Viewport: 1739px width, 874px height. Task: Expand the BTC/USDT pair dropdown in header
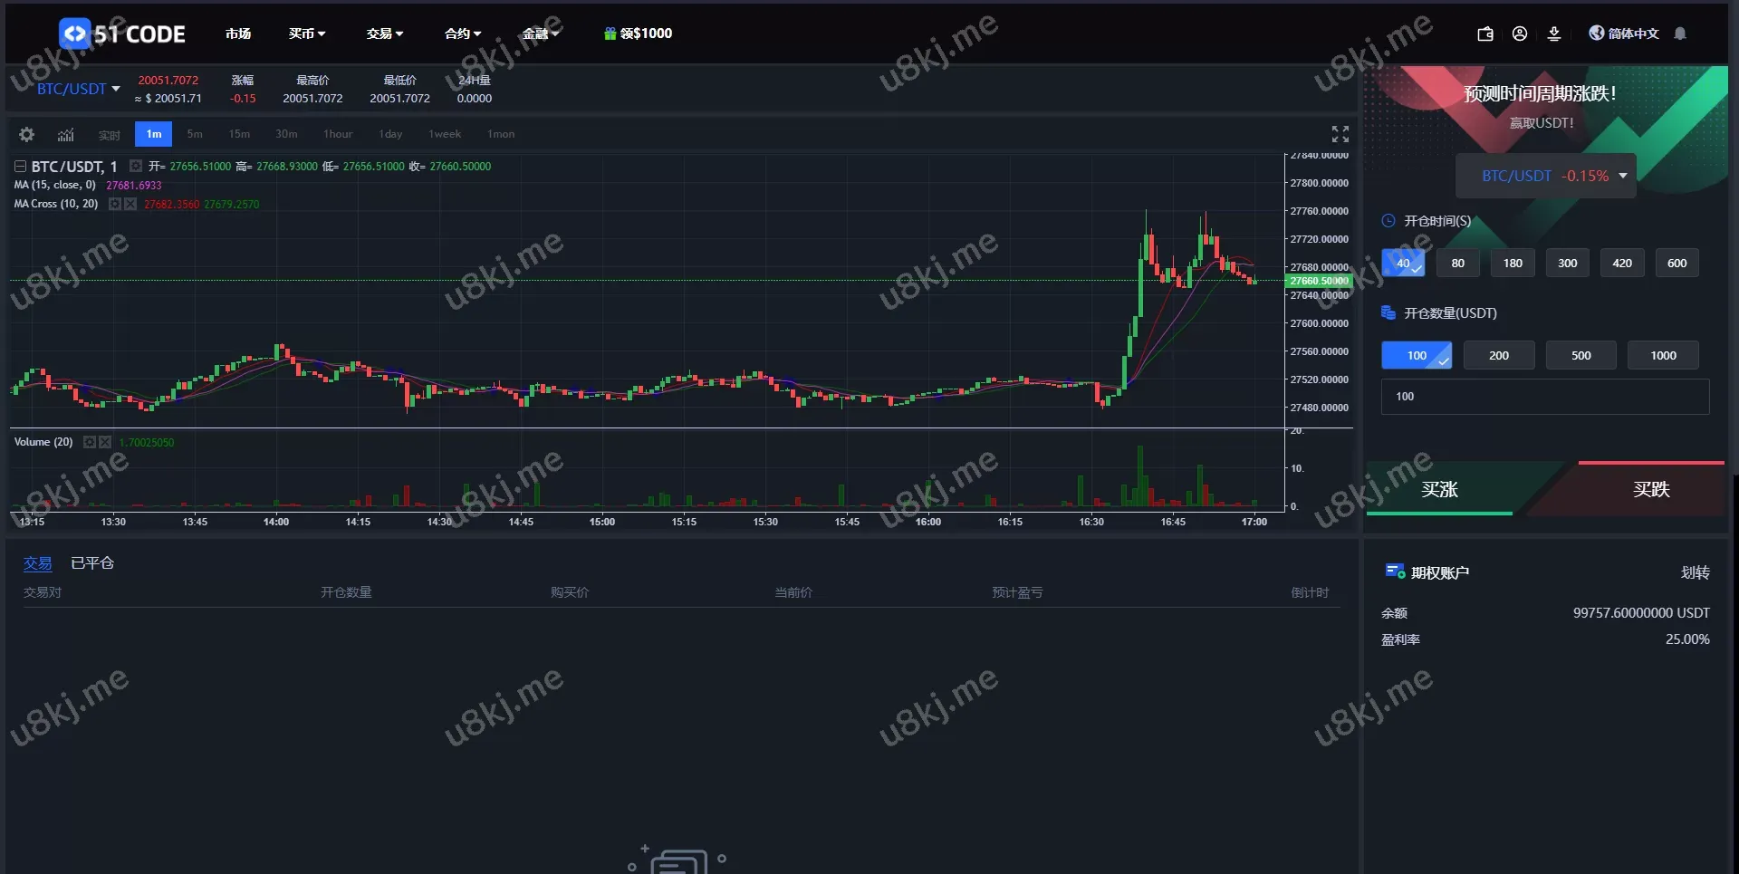click(79, 89)
